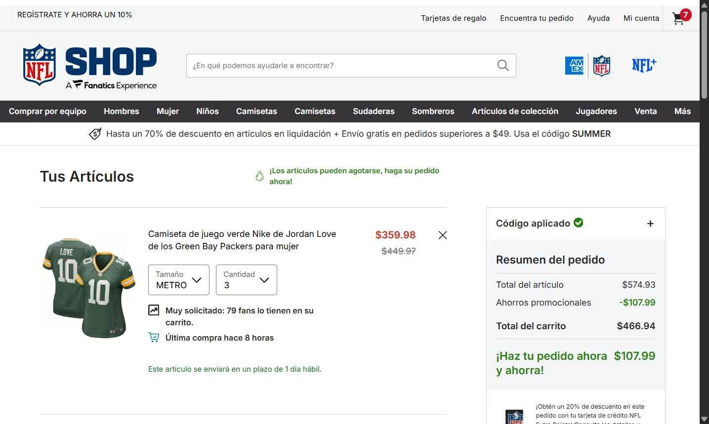Click the price tag icon in the promo banner
The width and height of the screenshot is (709, 424).
pyautogui.click(x=95, y=134)
